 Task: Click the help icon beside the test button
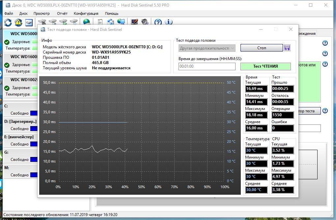(x=325, y=111)
